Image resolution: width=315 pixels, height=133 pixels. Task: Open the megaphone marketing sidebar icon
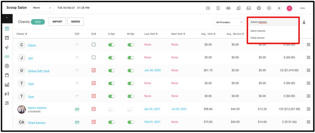[x=7, y=94]
